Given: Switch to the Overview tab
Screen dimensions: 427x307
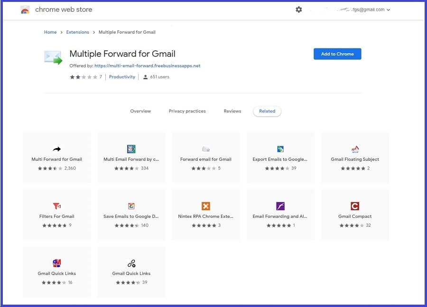Looking at the screenshot, I should coord(140,111).
